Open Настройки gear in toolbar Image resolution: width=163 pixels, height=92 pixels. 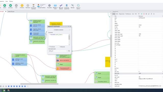(49, 5)
